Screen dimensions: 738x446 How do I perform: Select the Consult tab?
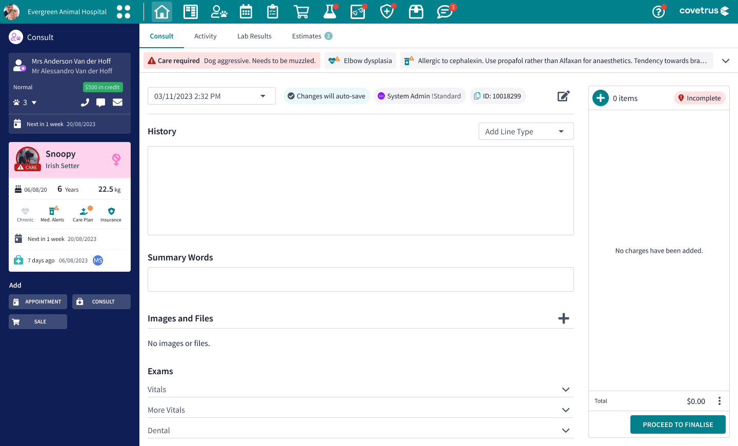161,36
